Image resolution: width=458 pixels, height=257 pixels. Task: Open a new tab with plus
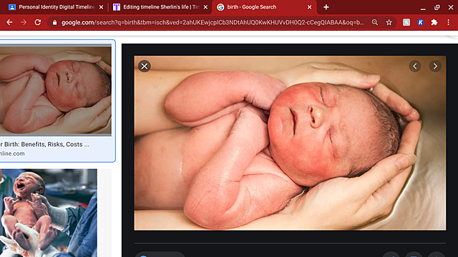pos(326,7)
